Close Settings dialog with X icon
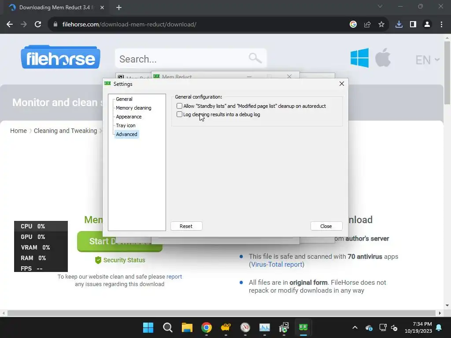 (342, 84)
